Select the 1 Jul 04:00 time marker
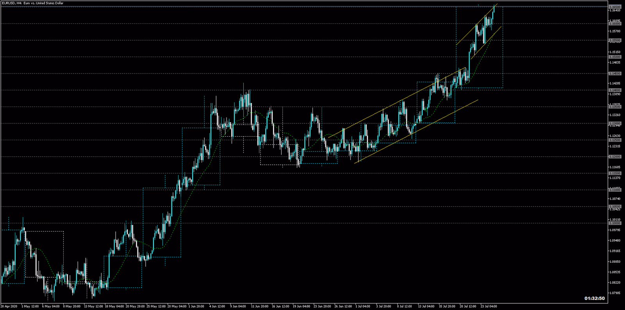This screenshot has height=310, width=625. [x=363, y=306]
